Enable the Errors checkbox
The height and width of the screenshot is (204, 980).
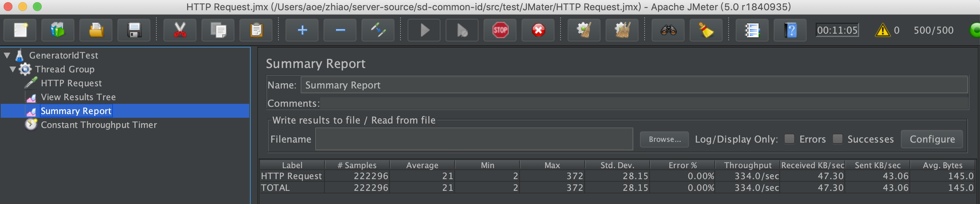789,139
